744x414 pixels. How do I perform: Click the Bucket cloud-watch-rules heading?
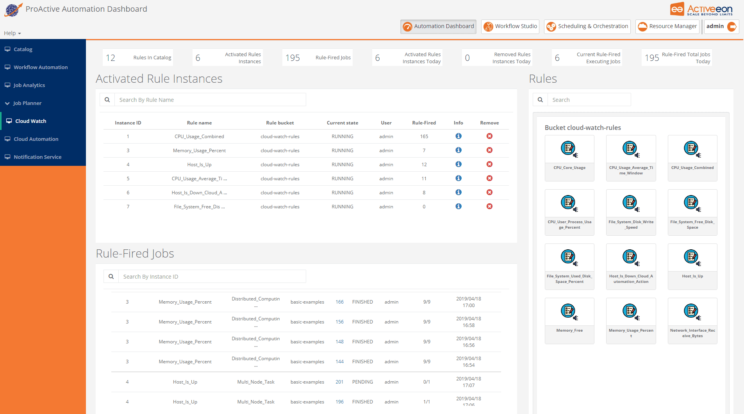tap(583, 128)
